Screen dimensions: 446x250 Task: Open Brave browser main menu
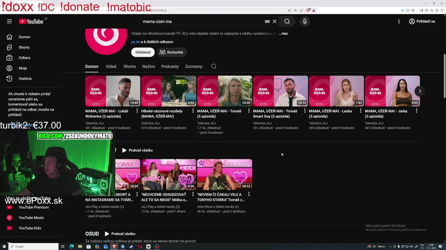click(x=442, y=10)
